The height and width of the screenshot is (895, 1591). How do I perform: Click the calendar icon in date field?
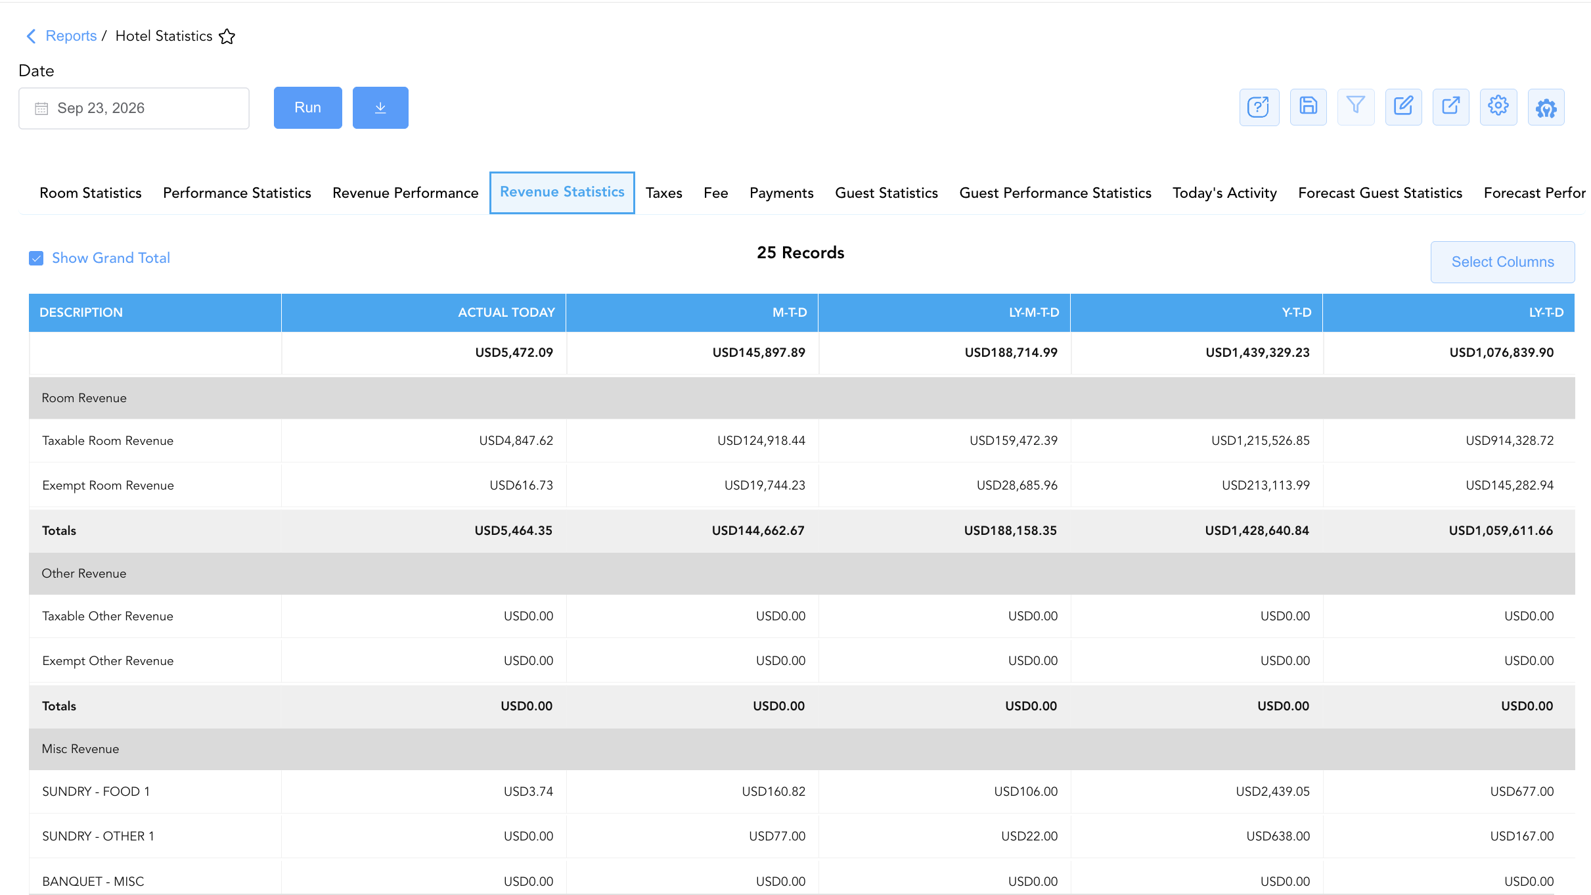(41, 108)
